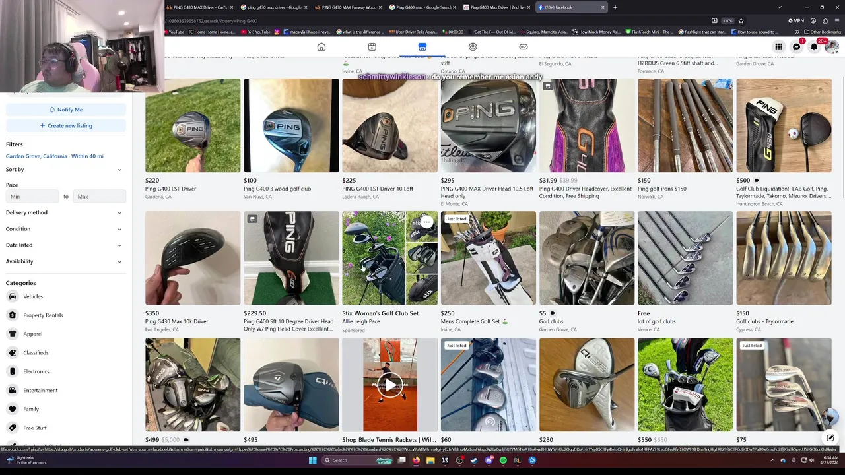Open a new browser tab
Image resolution: width=845 pixels, height=475 pixels.
[615, 7]
